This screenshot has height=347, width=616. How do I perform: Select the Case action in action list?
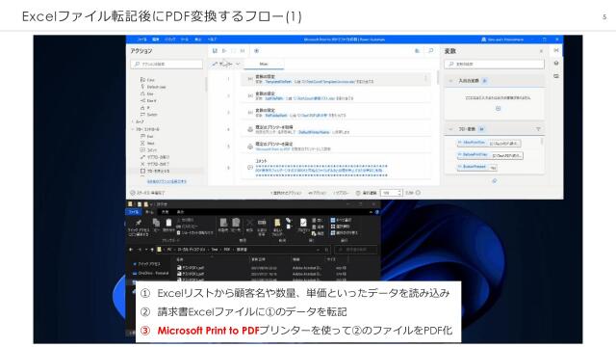point(148,80)
